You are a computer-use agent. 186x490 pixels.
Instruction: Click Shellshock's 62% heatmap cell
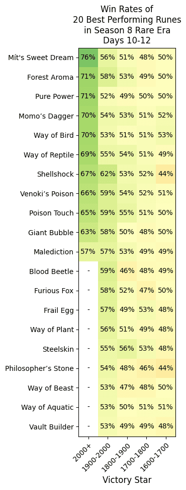tap(108, 174)
